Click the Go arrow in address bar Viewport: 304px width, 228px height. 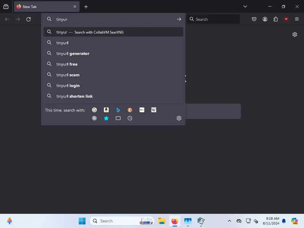click(179, 19)
